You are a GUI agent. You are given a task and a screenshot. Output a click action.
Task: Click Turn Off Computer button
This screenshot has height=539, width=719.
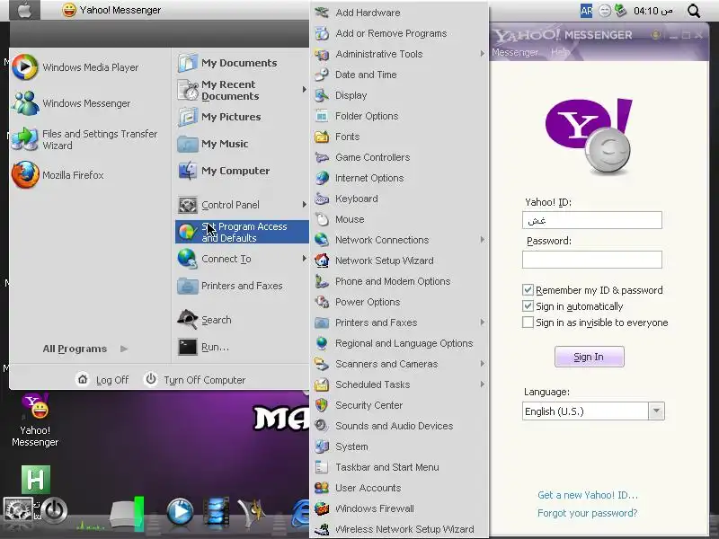(195, 379)
